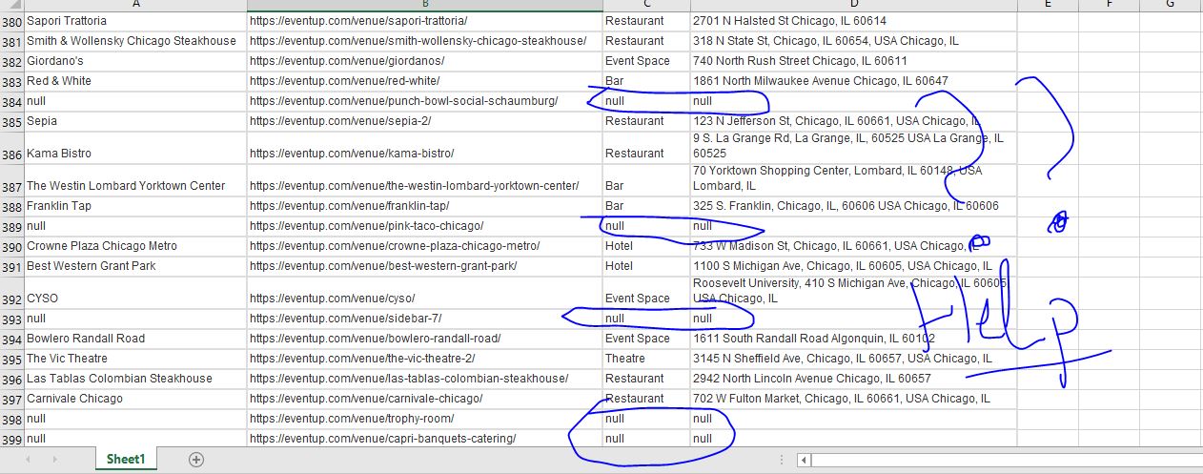The image size is (1203, 474).
Task: Select the Kama Bistro name cell
Action: coord(135,153)
